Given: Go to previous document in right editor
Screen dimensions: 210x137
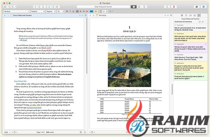Looking at the screenshot, I should 165,15.
